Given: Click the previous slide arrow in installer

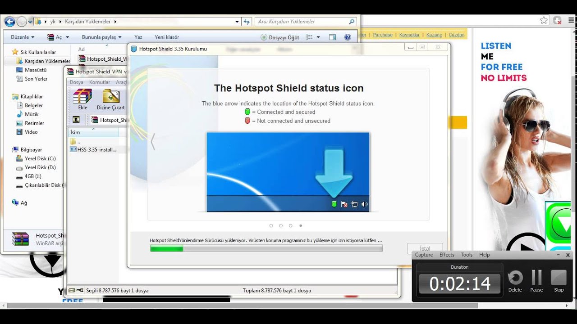Looking at the screenshot, I should pos(153,141).
